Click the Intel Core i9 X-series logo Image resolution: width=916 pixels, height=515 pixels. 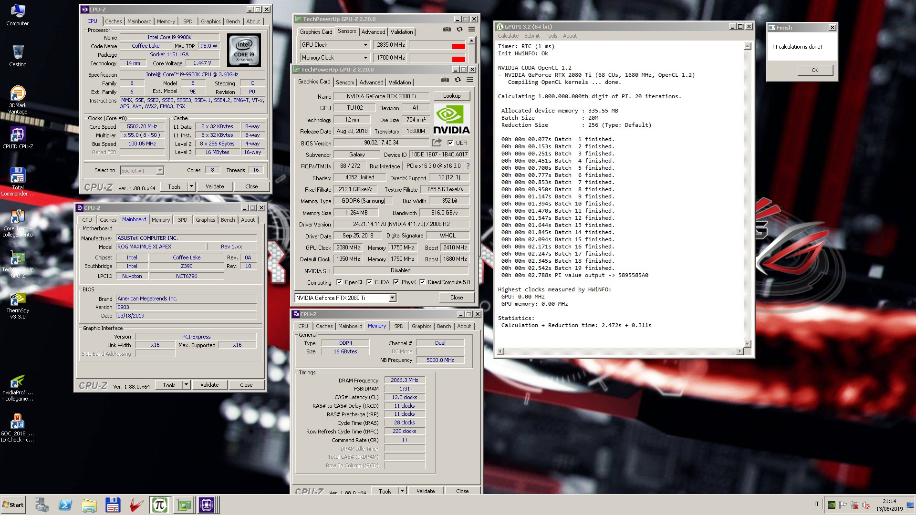244,50
